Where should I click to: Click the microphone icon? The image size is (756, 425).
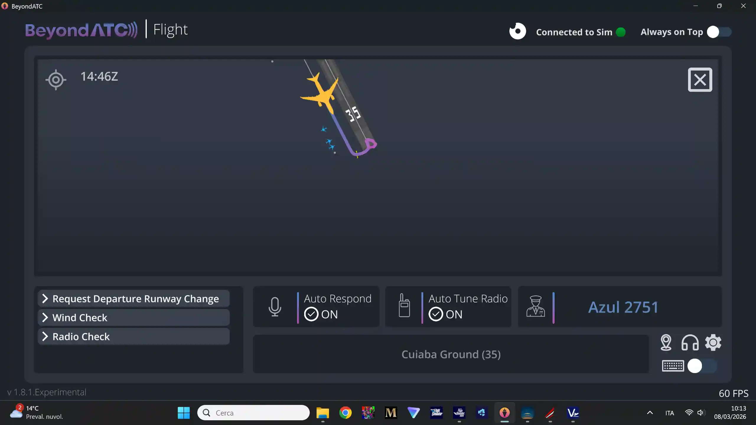click(275, 307)
